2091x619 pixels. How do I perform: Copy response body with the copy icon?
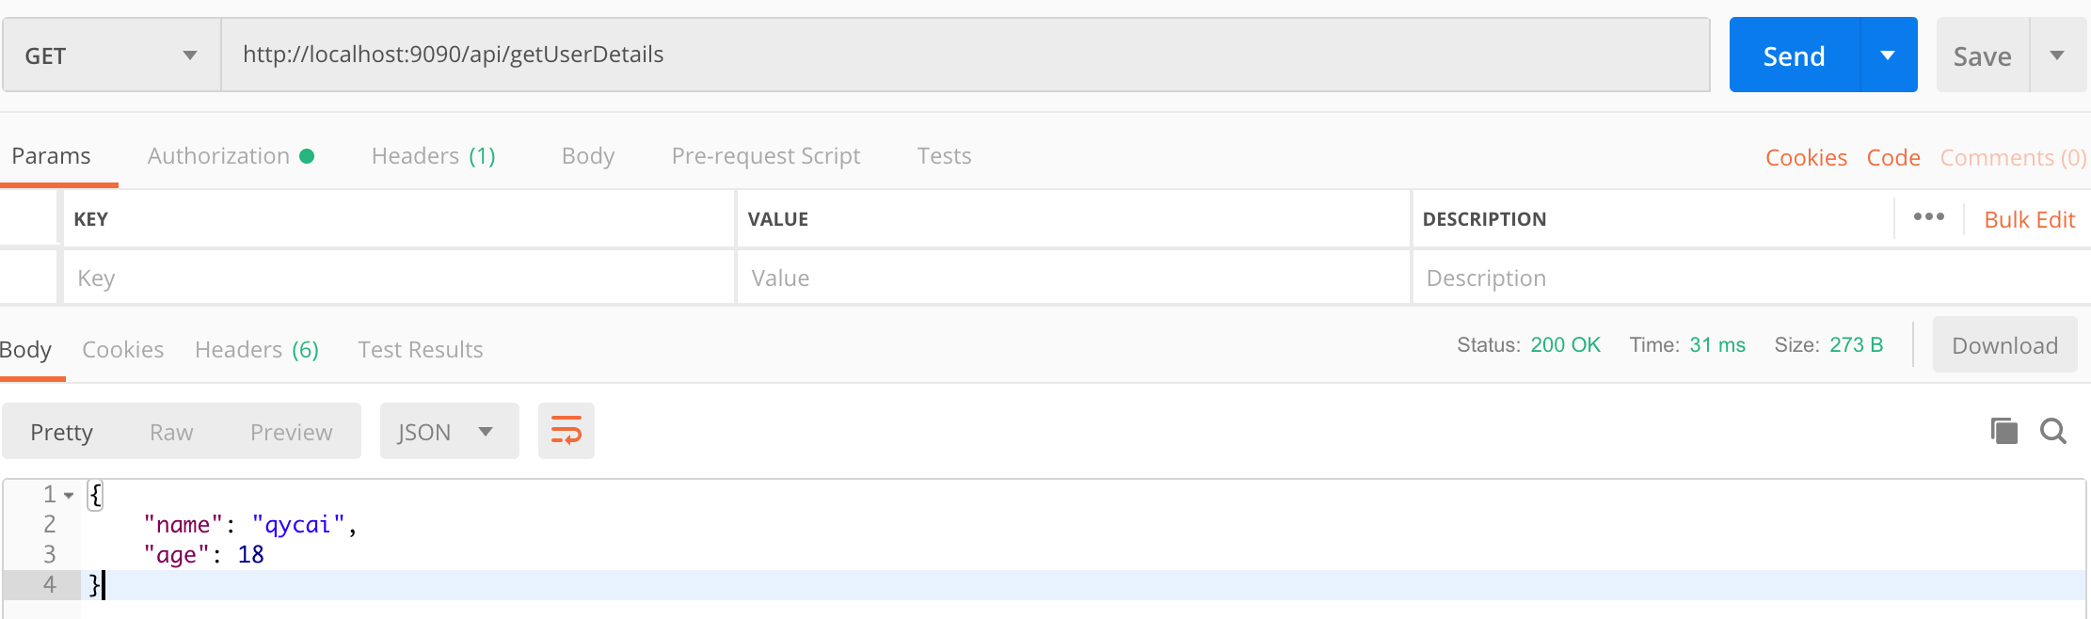pos(2003,431)
